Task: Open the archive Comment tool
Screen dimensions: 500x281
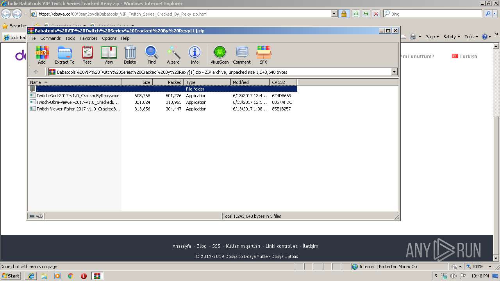Action: coord(242,55)
